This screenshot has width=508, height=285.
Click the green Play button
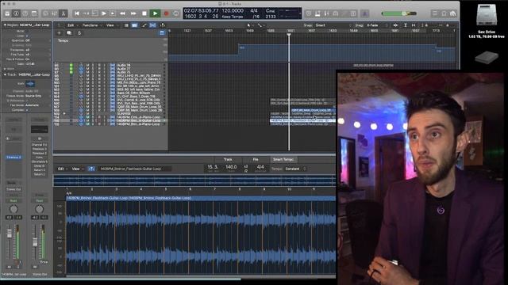tap(156, 13)
